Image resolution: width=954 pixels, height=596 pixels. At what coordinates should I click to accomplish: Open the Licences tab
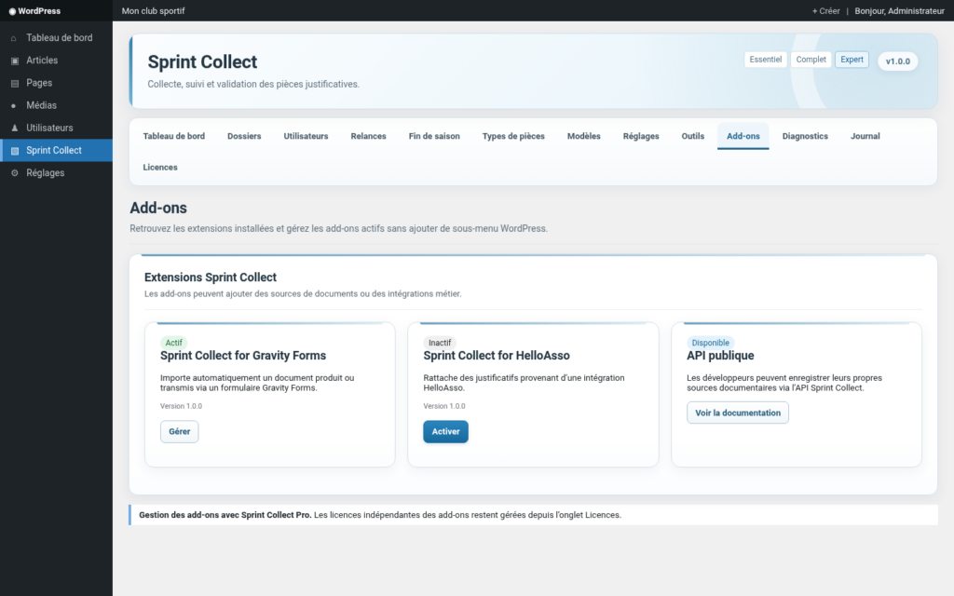point(160,168)
